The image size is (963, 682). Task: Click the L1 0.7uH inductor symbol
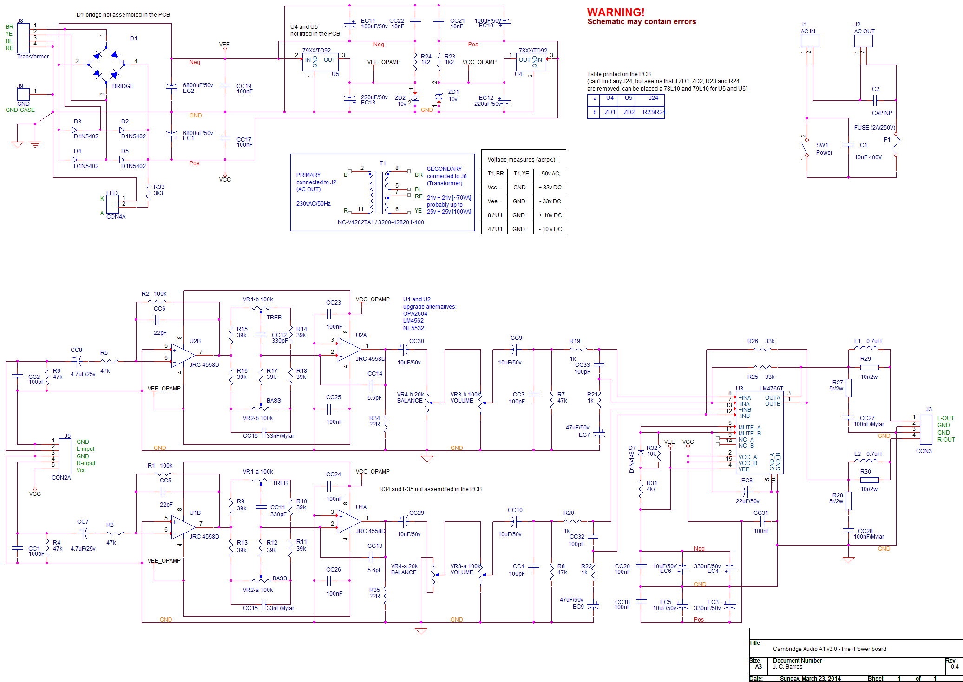click(866, 347)
